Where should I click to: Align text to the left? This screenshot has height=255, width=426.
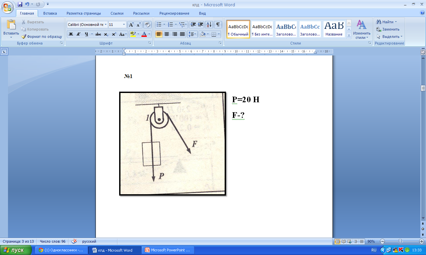tap(159, 34)
